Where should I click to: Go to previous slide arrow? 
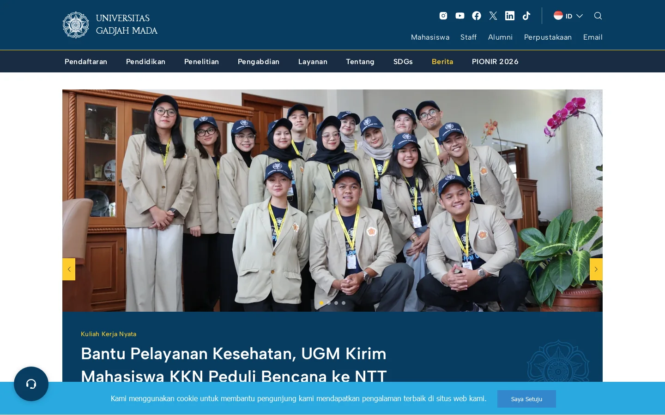[69, 269]
